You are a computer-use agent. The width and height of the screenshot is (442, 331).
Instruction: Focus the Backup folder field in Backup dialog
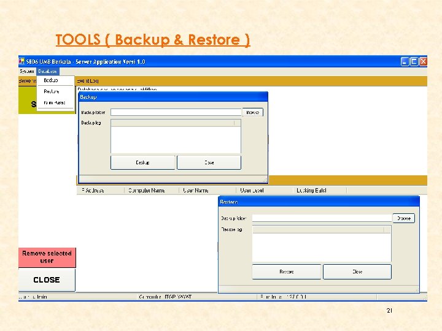click(176, 112)
